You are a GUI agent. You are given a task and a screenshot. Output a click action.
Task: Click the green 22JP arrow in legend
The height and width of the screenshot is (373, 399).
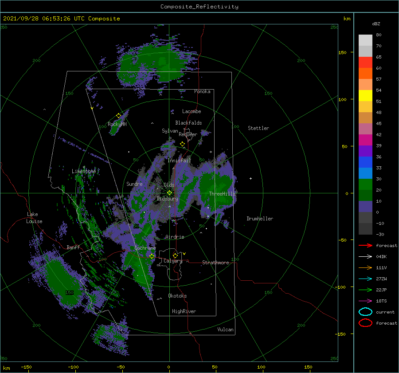[365, 290]
